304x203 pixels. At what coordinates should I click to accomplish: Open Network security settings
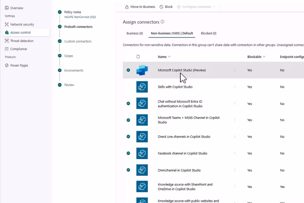pyautogui.click(x=22, y=24)
